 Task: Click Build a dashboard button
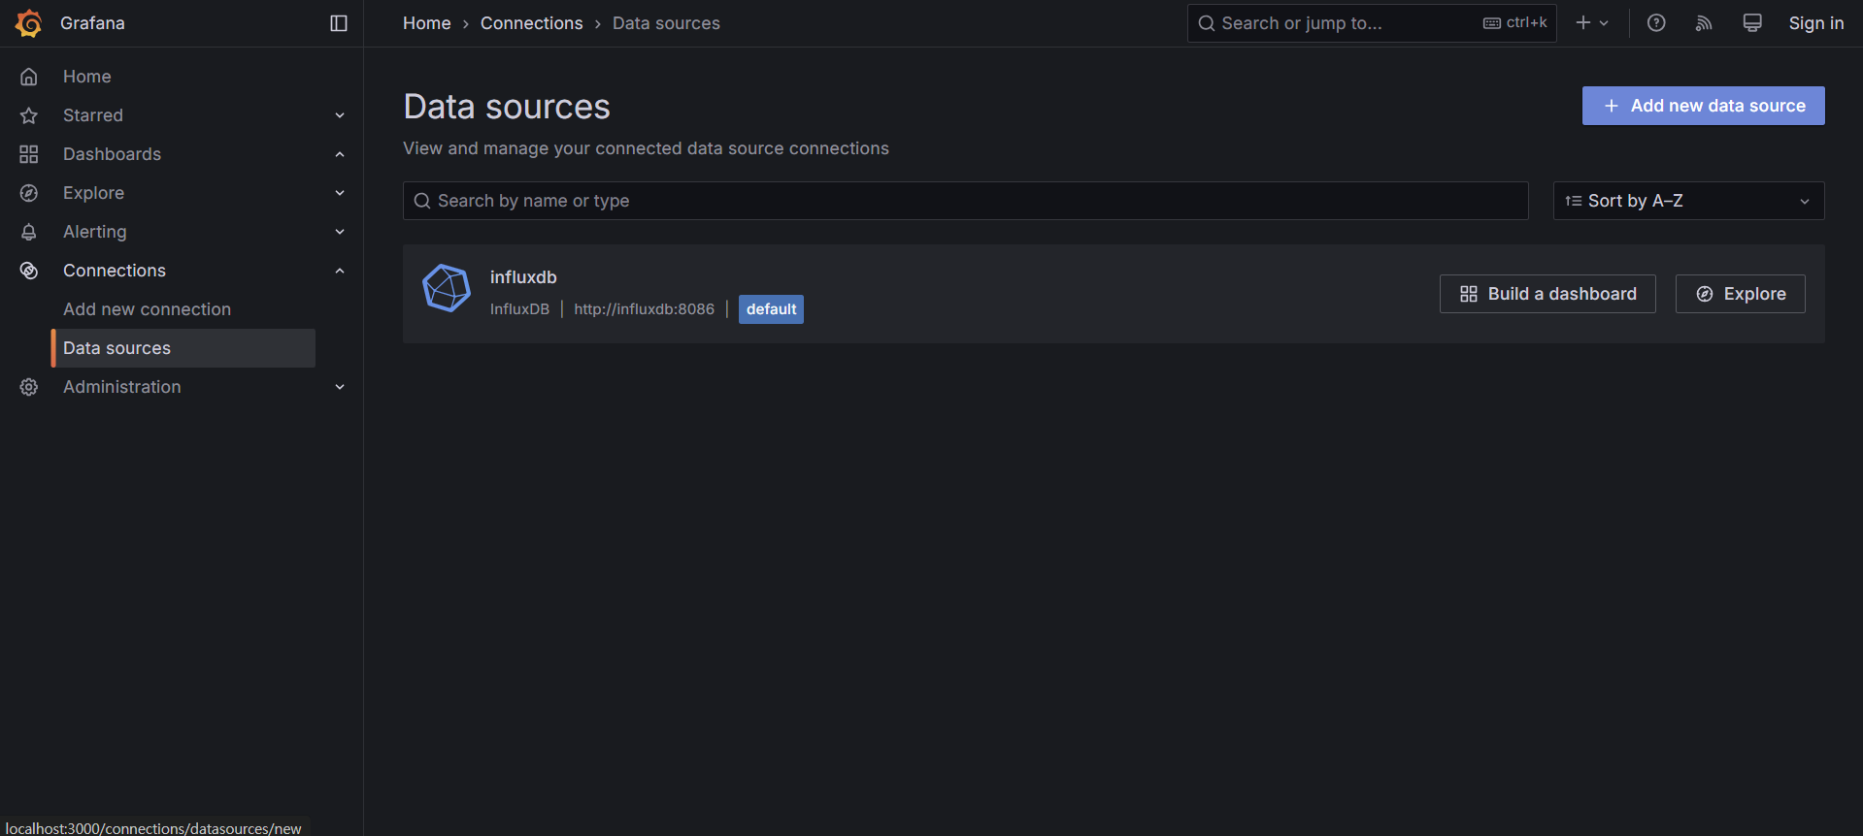[1547, 294]
